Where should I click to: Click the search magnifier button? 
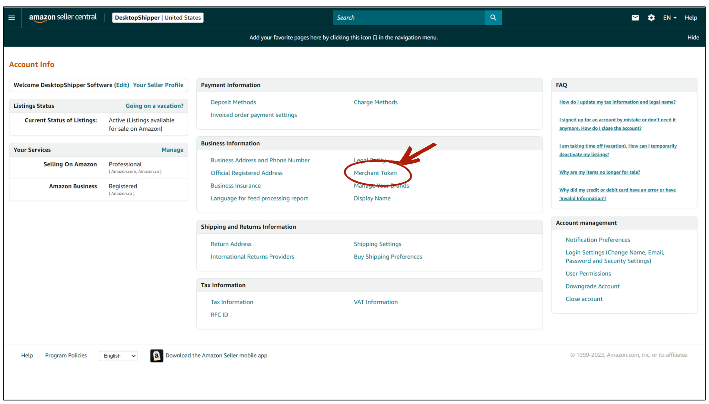point(493,18)
